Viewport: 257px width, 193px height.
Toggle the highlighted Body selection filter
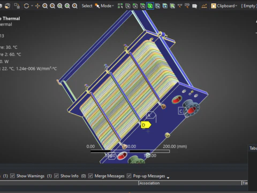click(150, 6)
